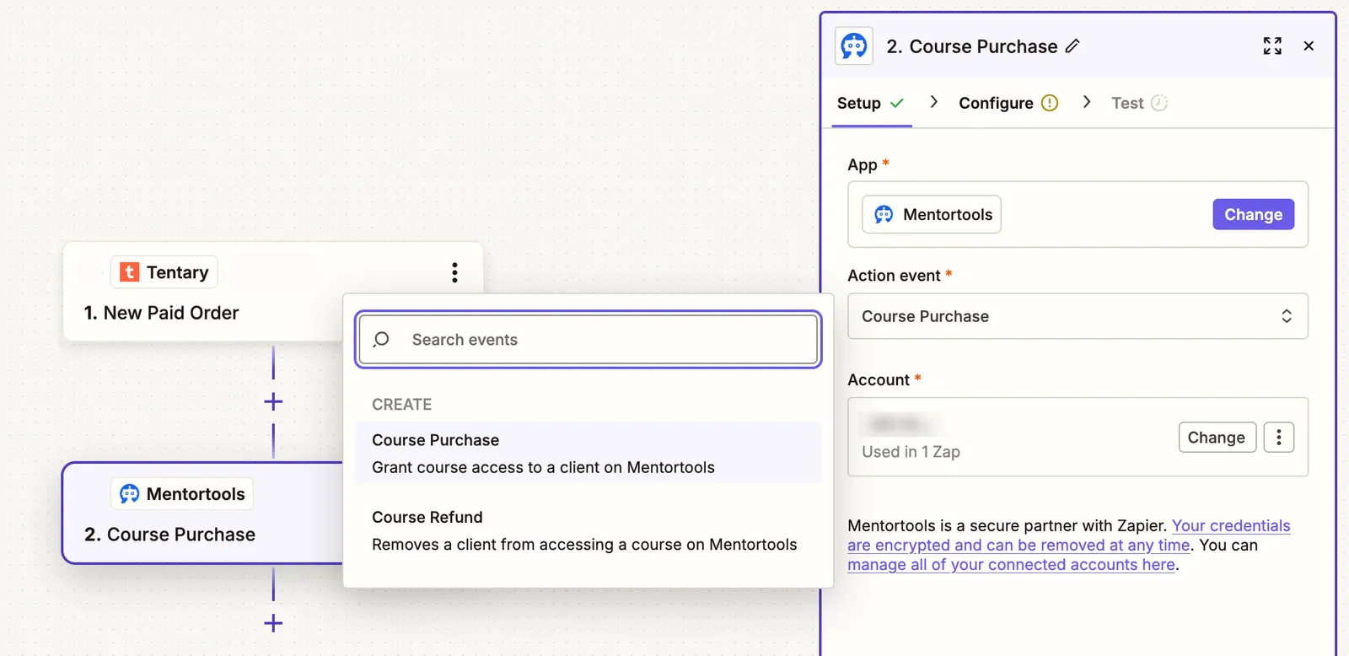1349x656 pixels.
Task: Switch to the Configure tab
Action: pos(1008,103)
